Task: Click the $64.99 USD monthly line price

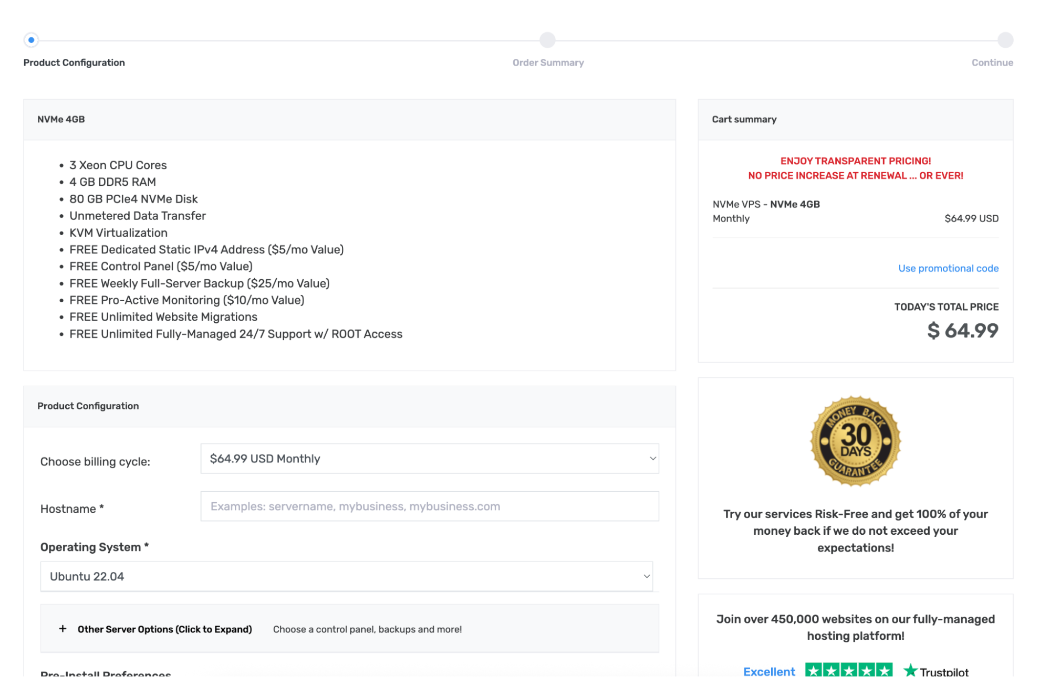Action: (x=971, y=218)
